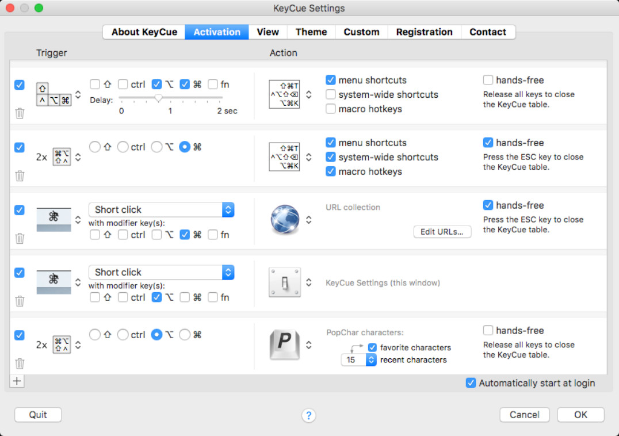The width and height of the screenshot is (619, 436).
Task: Open the Contact tab
Action: coord(487,32)
